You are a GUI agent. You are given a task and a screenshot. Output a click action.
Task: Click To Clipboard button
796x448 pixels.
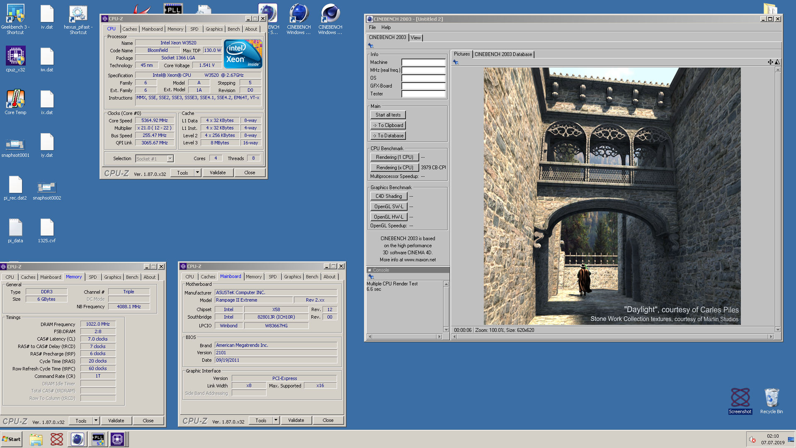click(388, 125)
